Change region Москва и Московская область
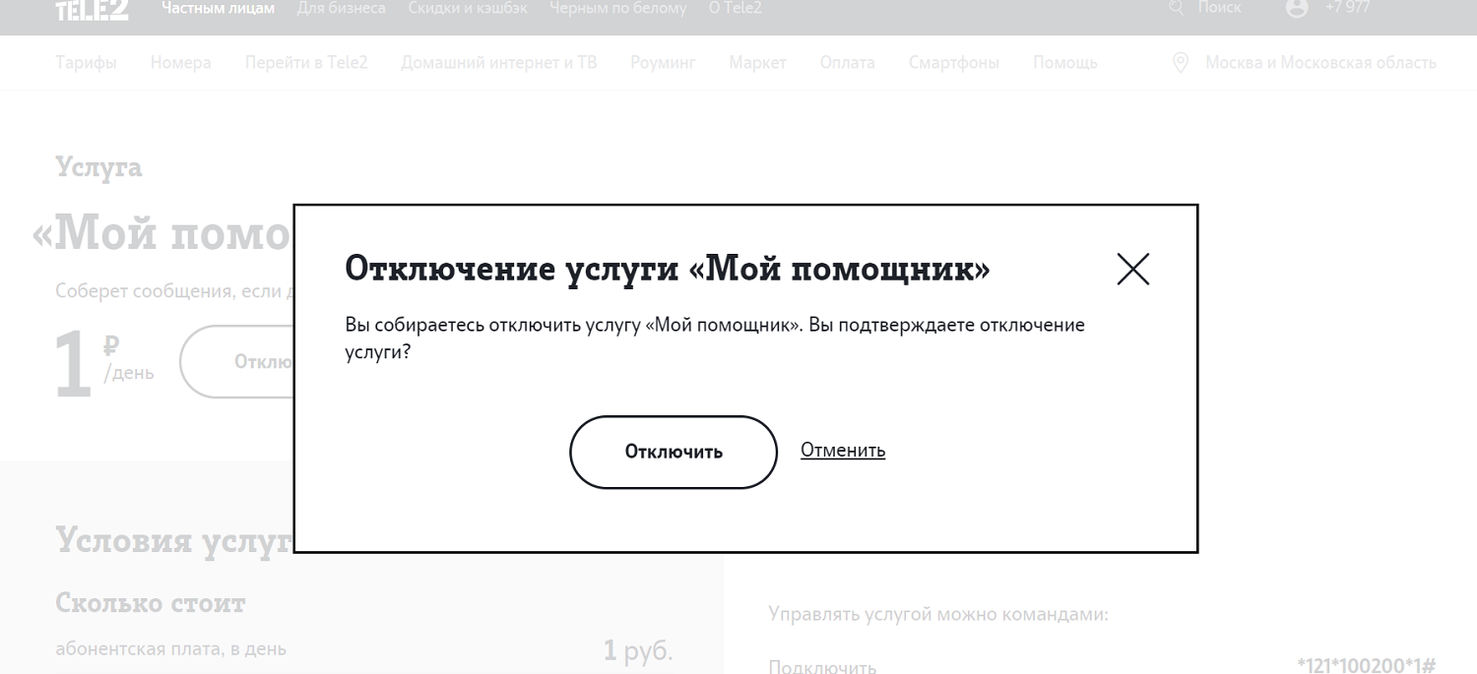 1320,63
